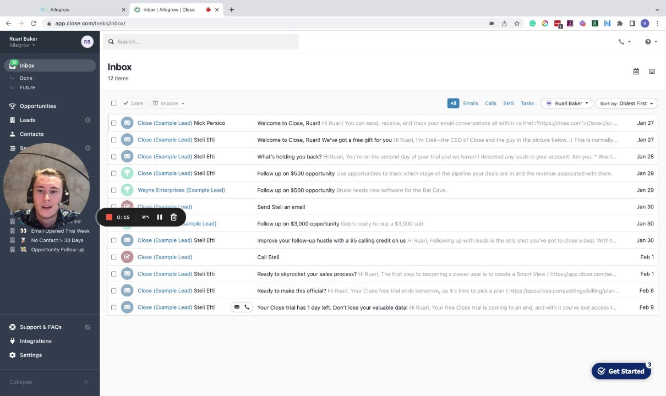The image size is (666, 396).
Task: Open the Allegrow organization dropdown
Action: point(22,45)
